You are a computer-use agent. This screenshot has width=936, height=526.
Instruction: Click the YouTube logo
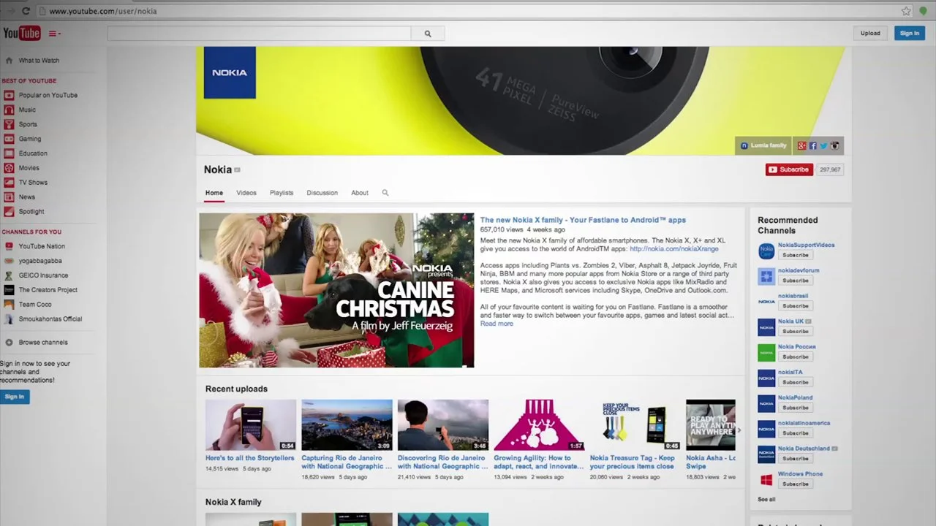pos(21,33)
